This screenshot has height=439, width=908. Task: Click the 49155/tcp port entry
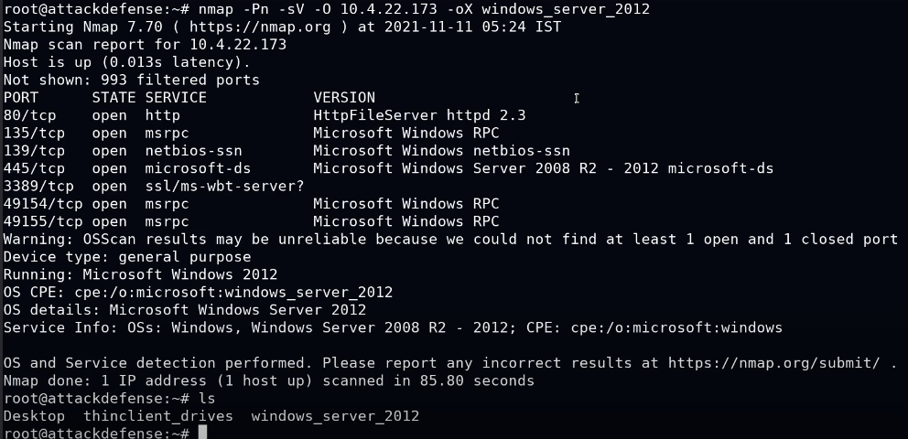pyautogui.click(x=39, y=220)
